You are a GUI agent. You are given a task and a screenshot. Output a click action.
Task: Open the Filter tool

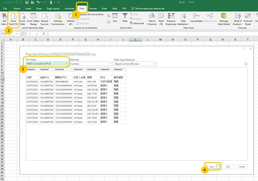(125, 18)
